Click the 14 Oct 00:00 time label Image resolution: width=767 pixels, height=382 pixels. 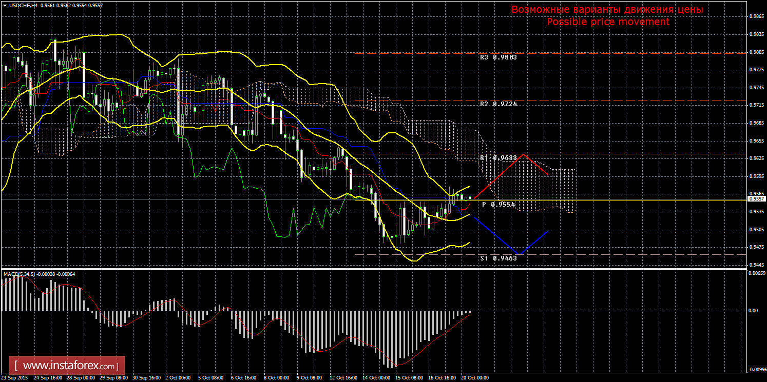tap(375, 378)
